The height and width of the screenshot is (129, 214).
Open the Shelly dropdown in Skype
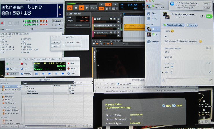point(192,25)
